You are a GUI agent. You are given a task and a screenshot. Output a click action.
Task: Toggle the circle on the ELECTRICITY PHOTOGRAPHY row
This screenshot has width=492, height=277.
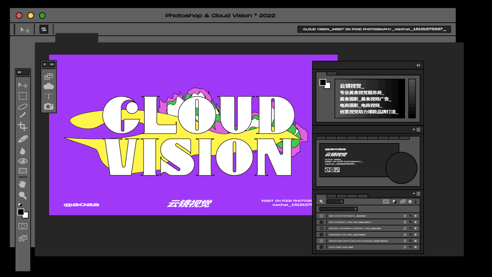point(415,228)
